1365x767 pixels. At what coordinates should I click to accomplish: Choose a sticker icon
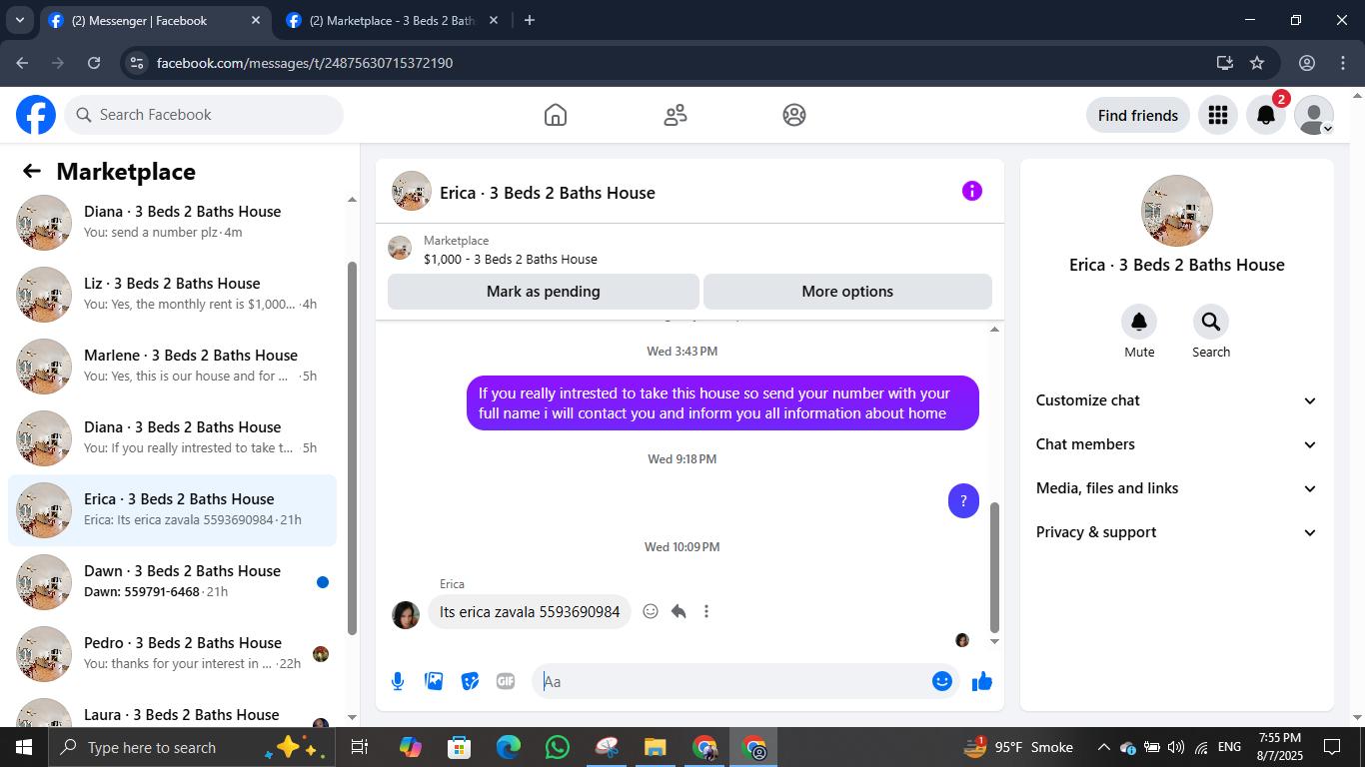(x=470, y=681)
